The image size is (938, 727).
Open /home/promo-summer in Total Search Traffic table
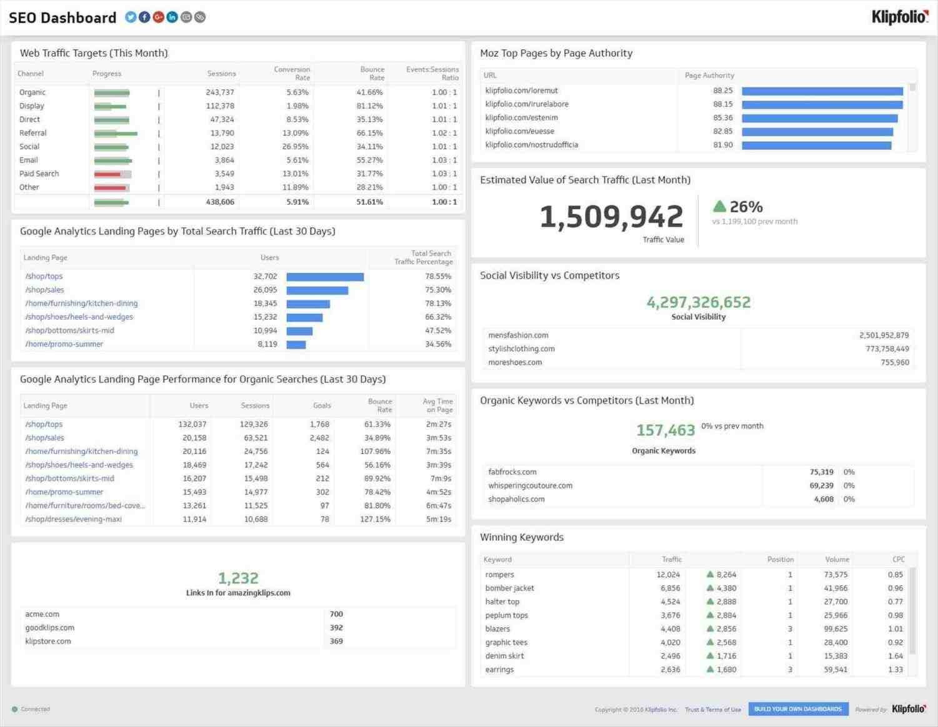pos(64,344)
